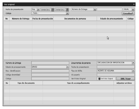This screenshot has height=109, width=139.
Task: Expand the Código --Todo-- dropdown
Action: point(67,13)
